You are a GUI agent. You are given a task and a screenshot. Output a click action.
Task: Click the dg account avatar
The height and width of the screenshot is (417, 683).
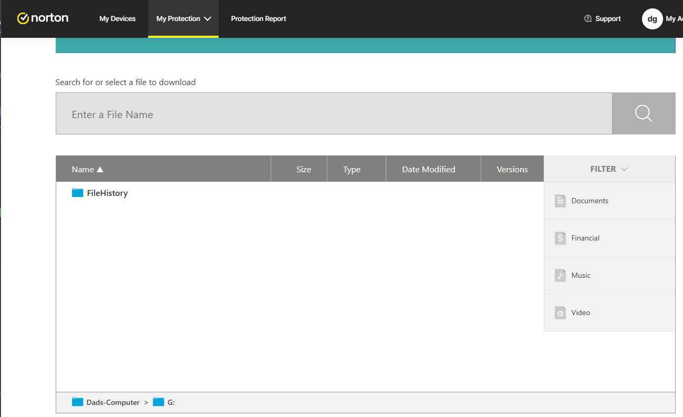(x=652, y=19)
